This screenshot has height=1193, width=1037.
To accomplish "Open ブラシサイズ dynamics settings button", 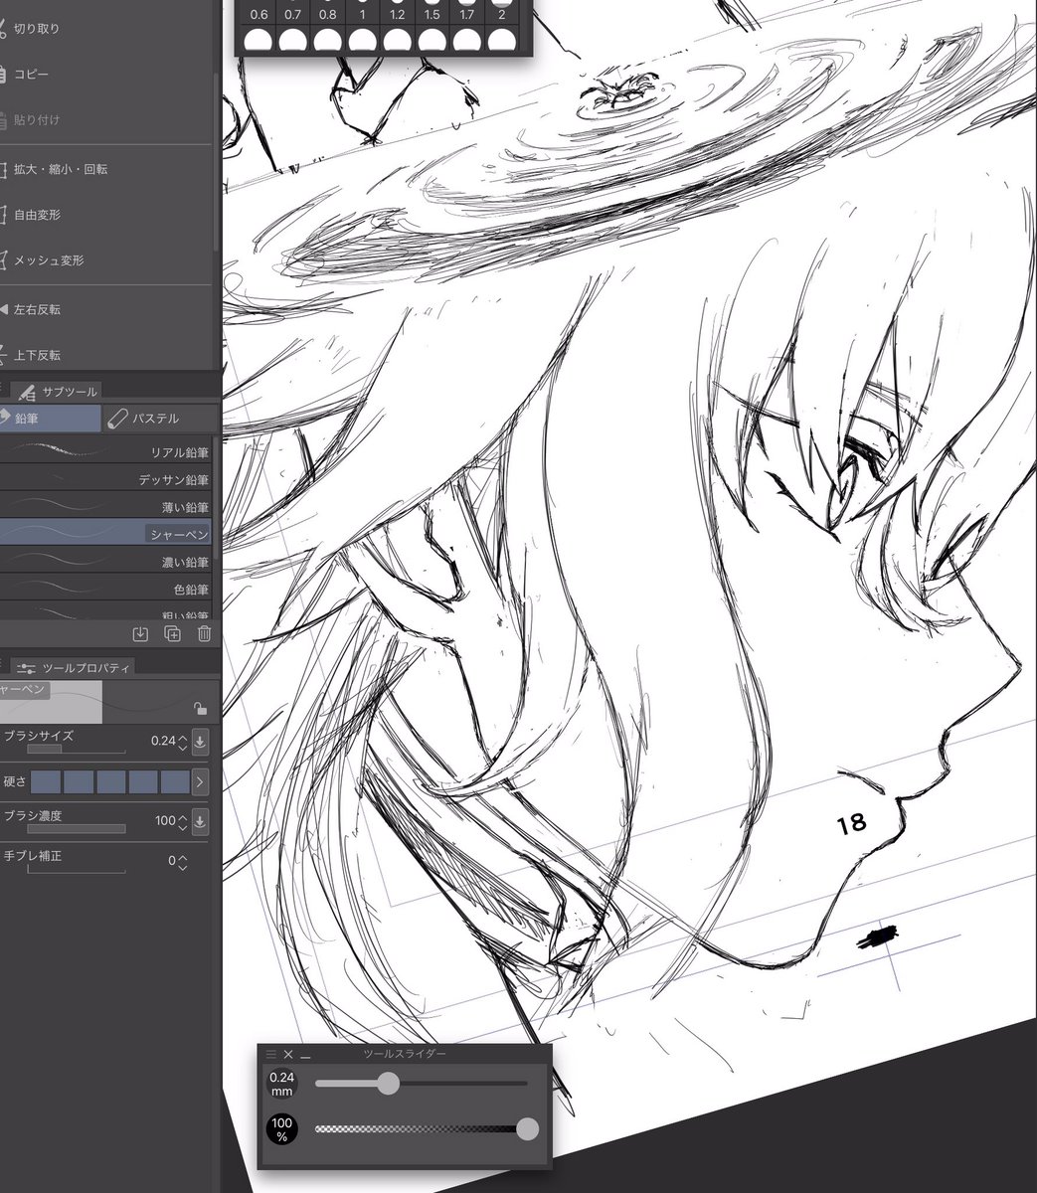I will coord(200,742).
